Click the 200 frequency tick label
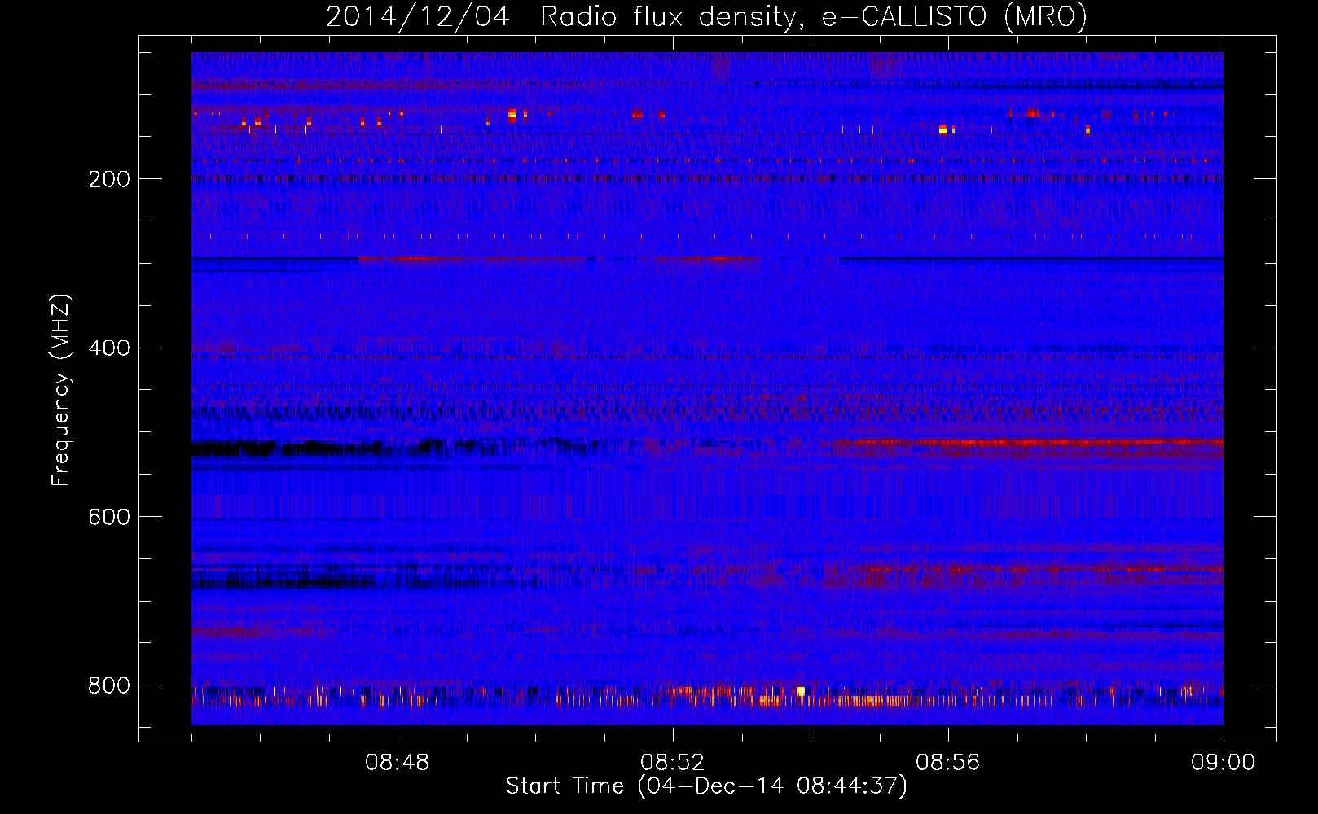 [109, 179]
